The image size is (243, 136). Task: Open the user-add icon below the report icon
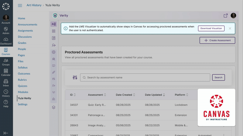[x=54, y=45]
